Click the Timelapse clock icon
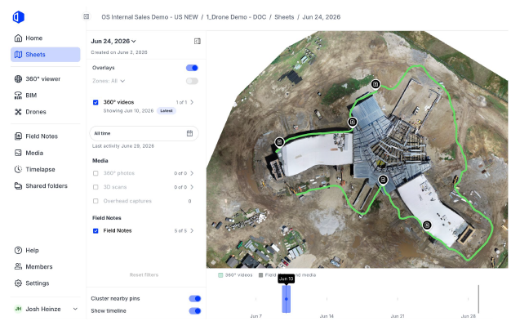The image size is (520, 321). (18, 169)
